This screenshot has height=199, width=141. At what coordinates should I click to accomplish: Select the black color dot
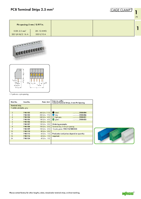point(53,112)
